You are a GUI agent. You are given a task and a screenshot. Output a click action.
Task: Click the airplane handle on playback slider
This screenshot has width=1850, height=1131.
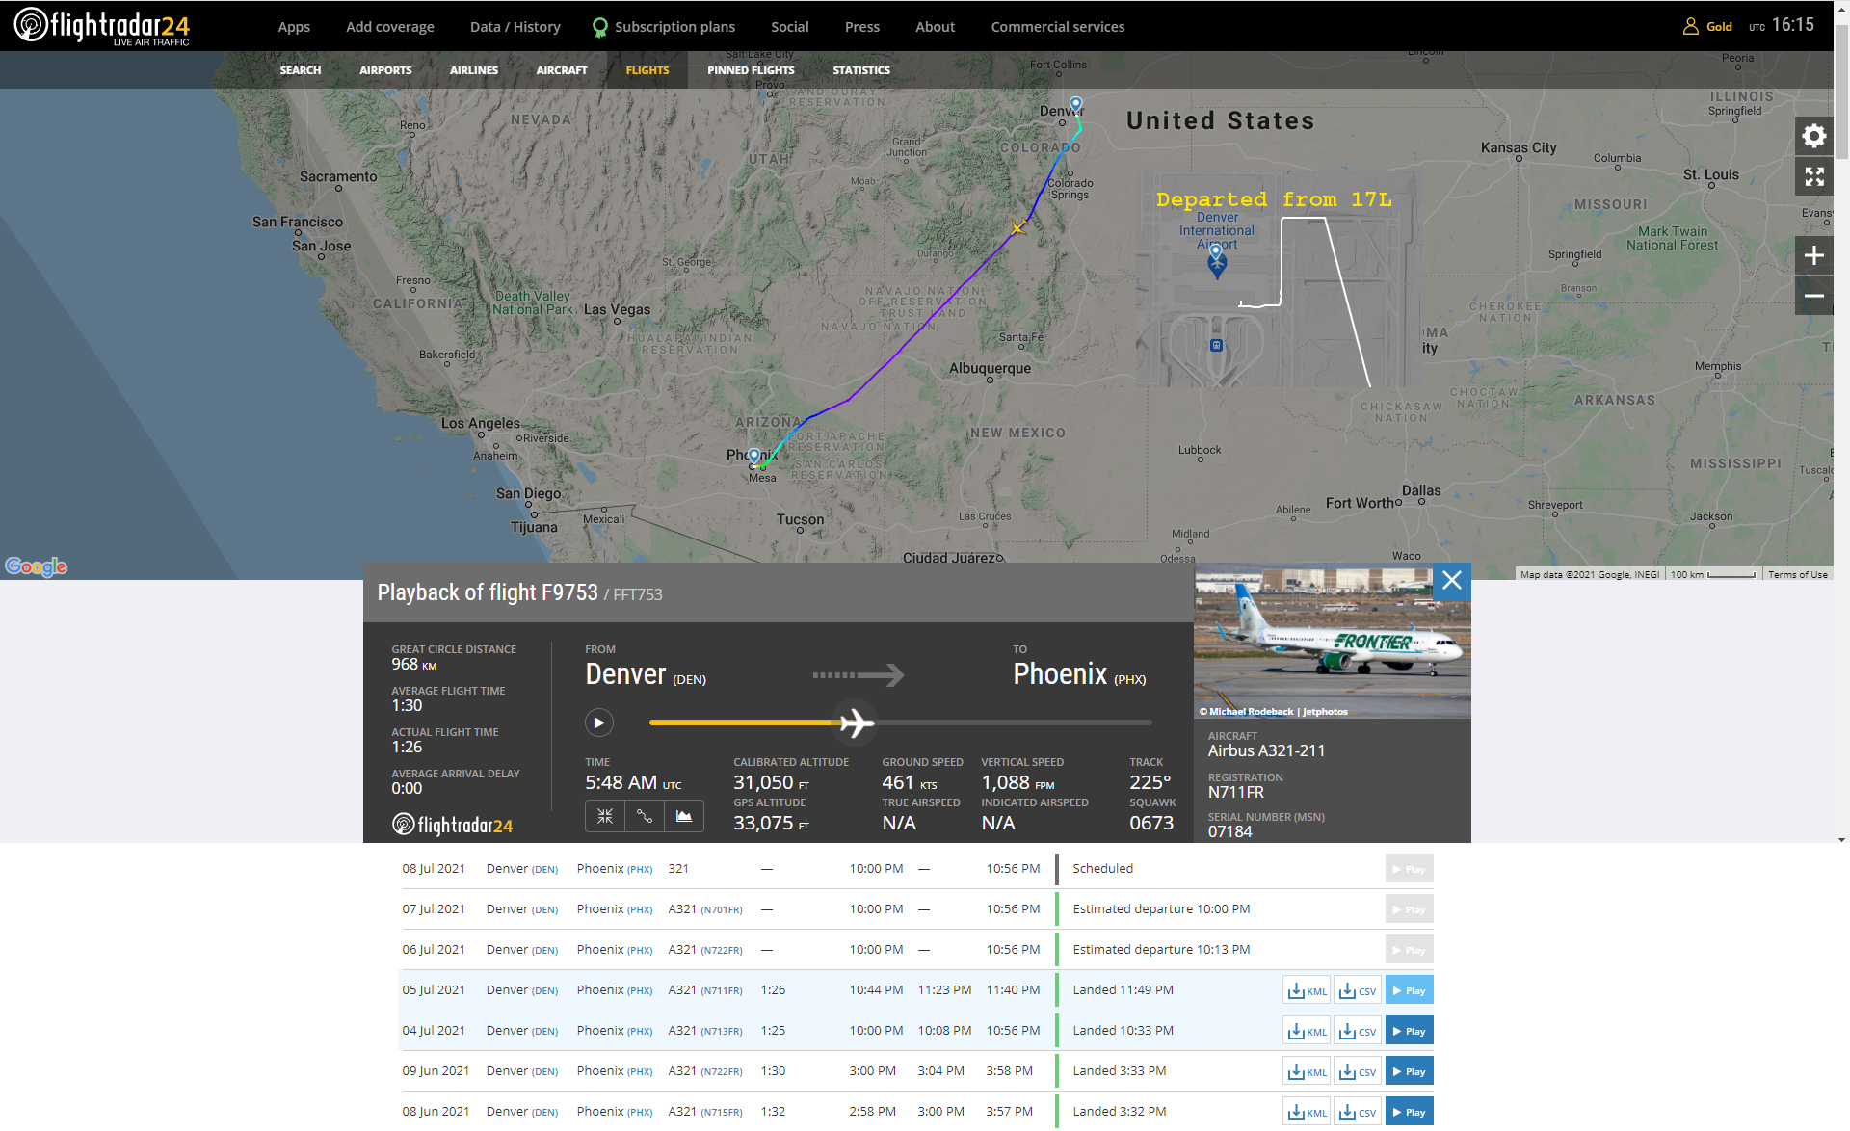click(x=855, y=723)
